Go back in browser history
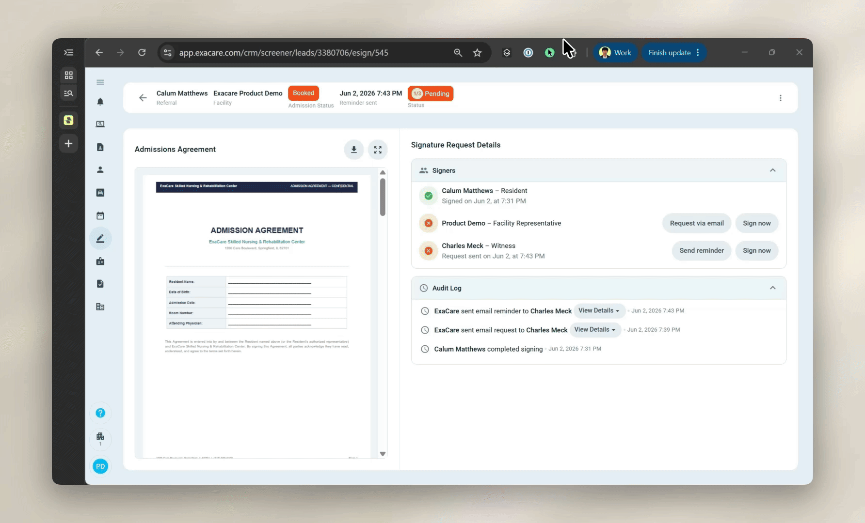This screenshot has height=523, width=865. (x=99, y=52)
